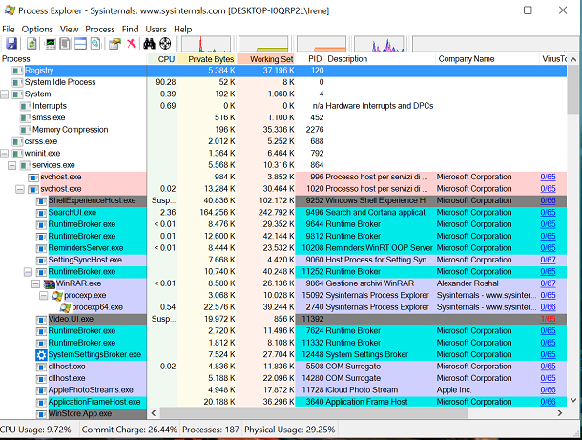Open VirusTotal link for SearchUI.exe
Screen dimensions: 582x440
pyautogui.click(x=548, y=213)
